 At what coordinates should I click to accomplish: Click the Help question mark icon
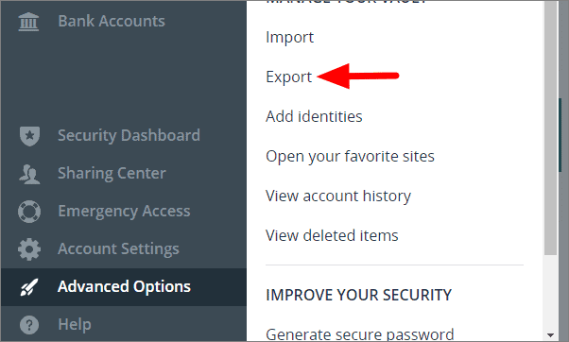point(29,325)
